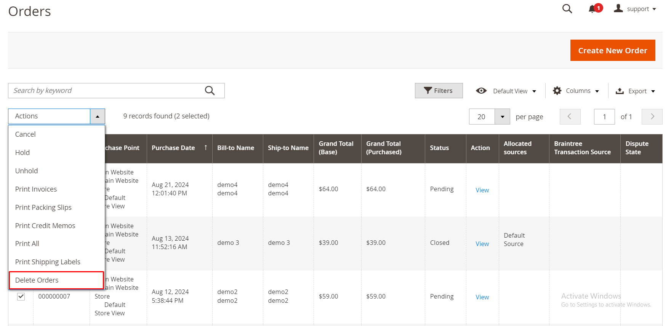Viewport: 671px width, 326px height.
Task: Expand the per page size dropdown
Action: coord(502,117)
